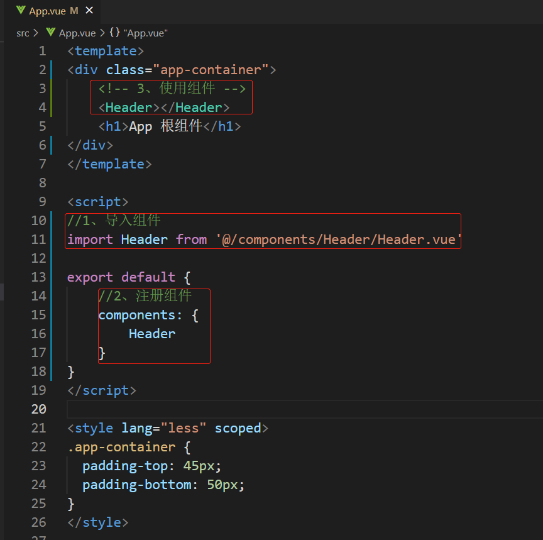The width and height of the screenshot is (543, 540).
Task: Expand breadcrumb chevron after App.vue
Action: [x=102, y=33]
